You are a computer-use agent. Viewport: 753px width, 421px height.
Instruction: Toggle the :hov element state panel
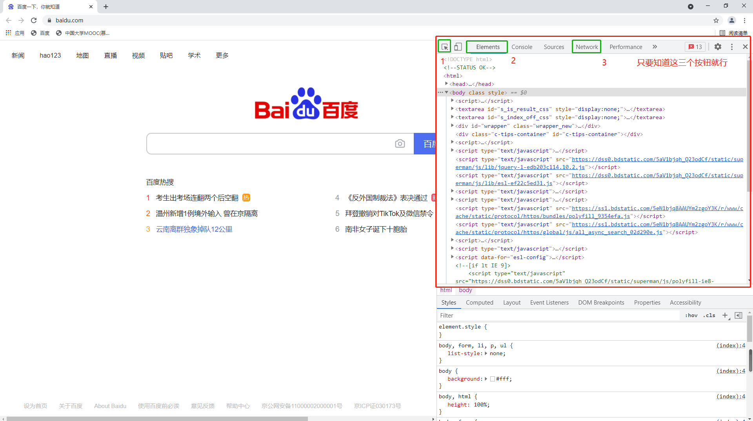coord(691,315)
